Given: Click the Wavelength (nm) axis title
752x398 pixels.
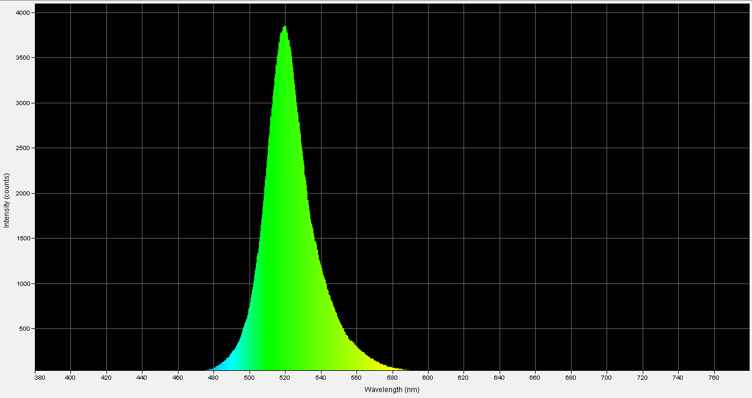Looking at the screenshot, I should [392, 389].
